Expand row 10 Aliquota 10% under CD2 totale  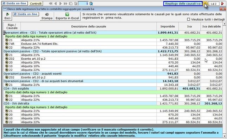pos(7,66)
